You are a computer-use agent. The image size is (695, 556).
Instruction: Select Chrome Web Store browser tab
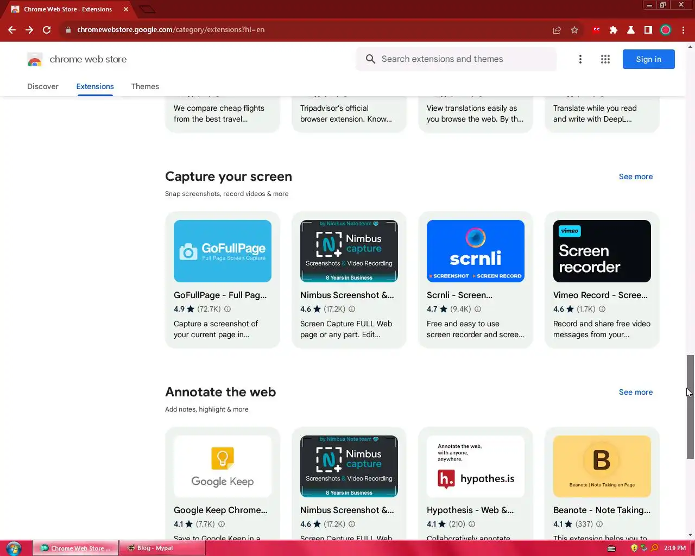click(69, 9)
